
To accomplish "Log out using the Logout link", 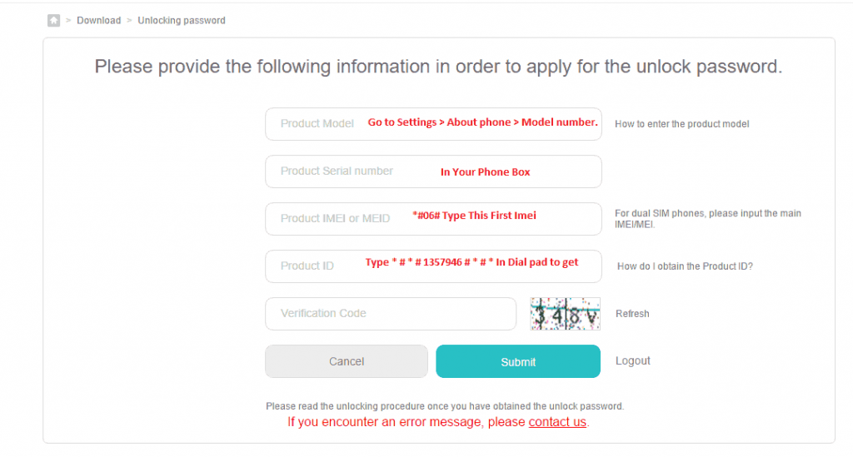I will [633, 360].
